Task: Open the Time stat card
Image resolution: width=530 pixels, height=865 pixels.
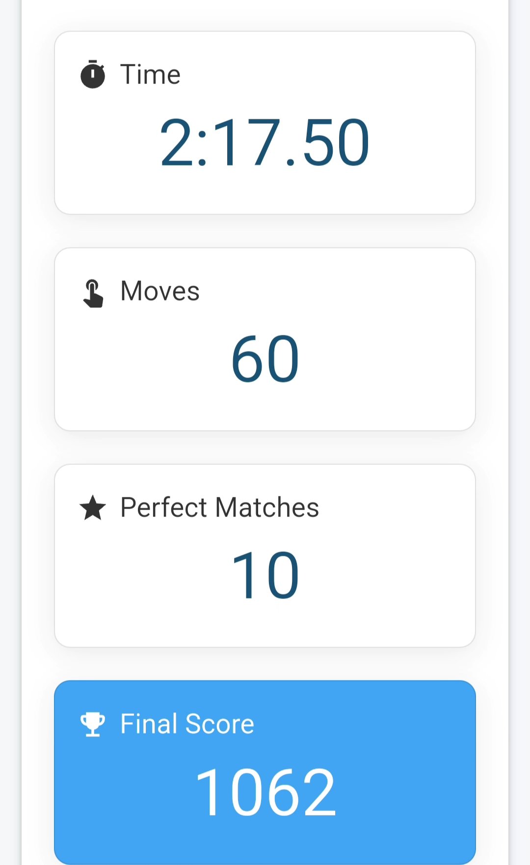Action: click(265, 123)
